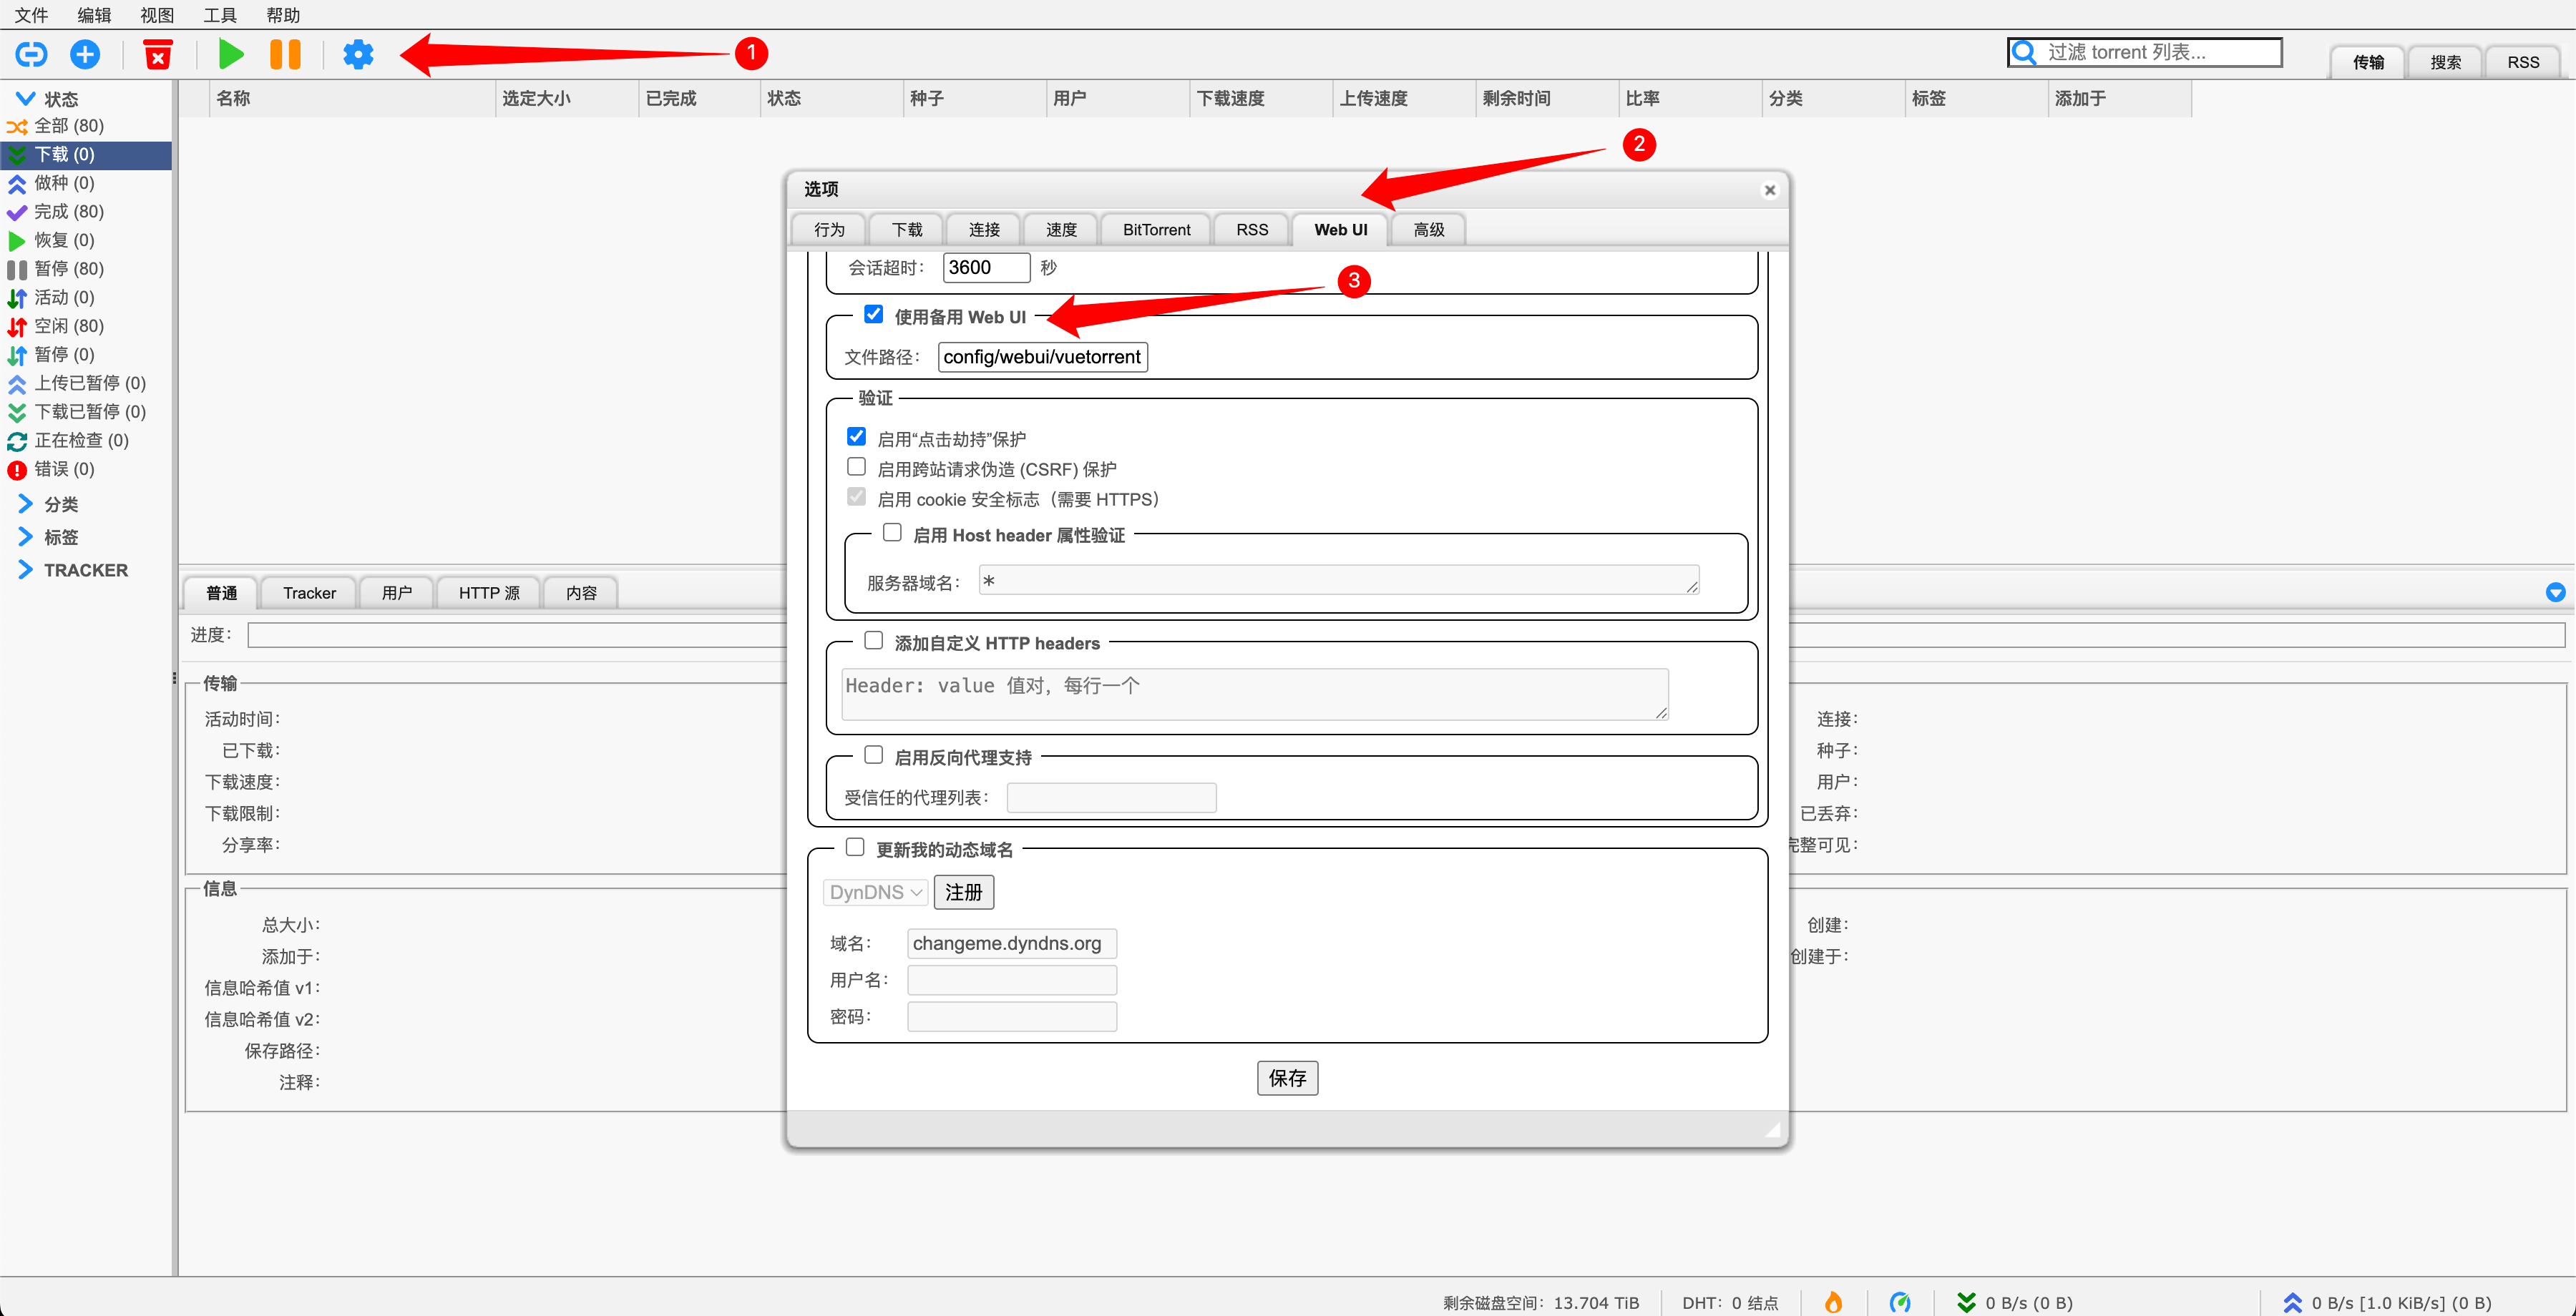Viewport: 2576px width, 1316px height.
Task: Switch to the 行为 options tab
Action: point(829,230)
